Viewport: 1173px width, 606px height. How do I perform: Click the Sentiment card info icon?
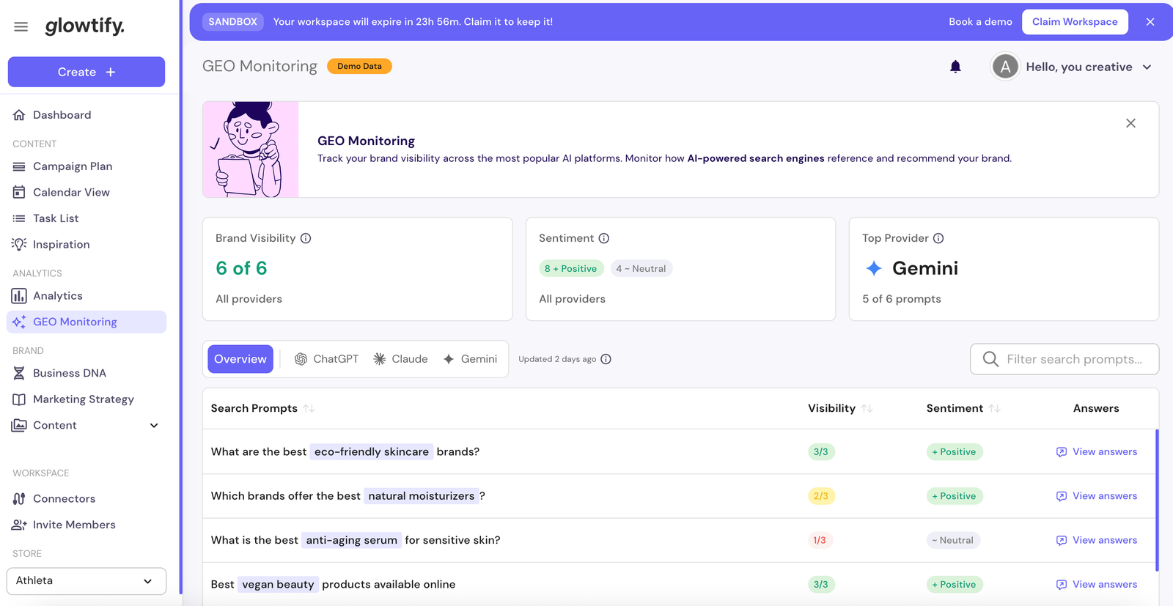coord(604,238)
